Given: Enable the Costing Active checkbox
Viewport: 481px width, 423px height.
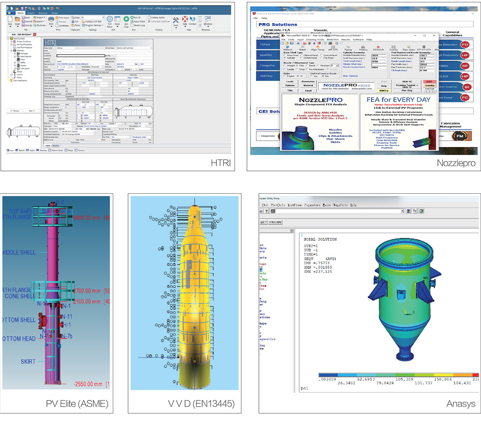Looking at the screenshot, I should (x=149, y=18).
